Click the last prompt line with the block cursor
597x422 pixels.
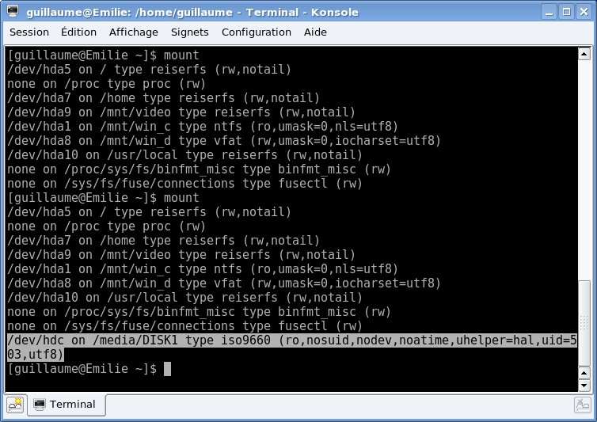pyautogui.click(x=89, y=369)
